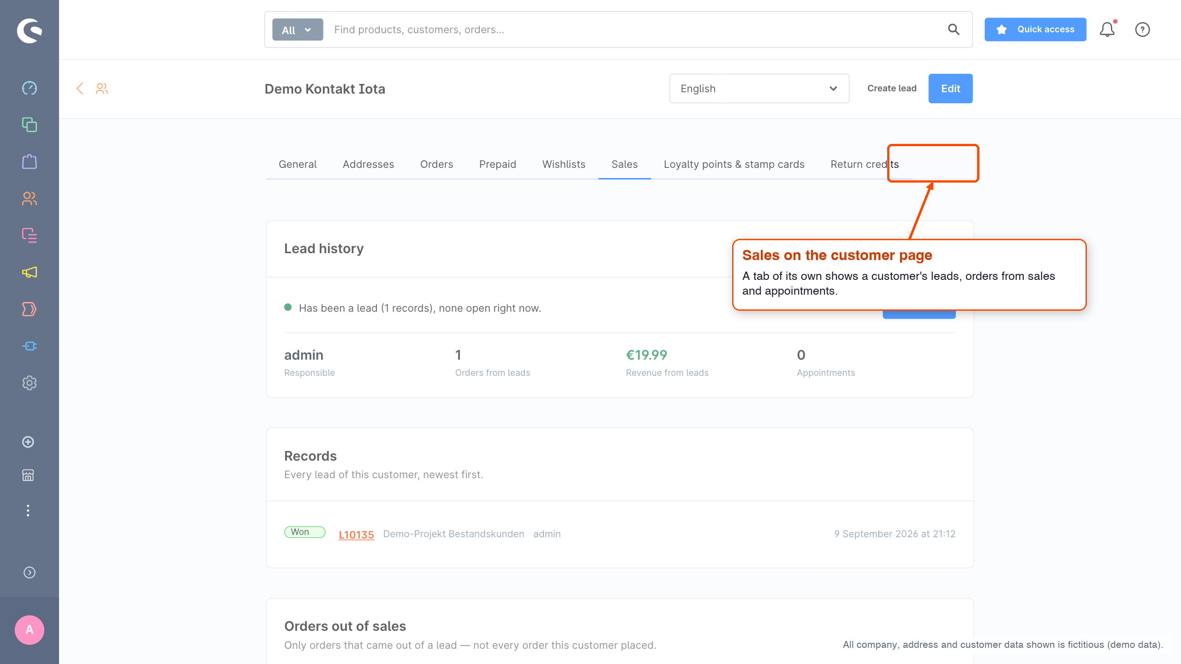Go back with the orange chevron
This screenshot has height=664, width=1181.
[80, 89]
